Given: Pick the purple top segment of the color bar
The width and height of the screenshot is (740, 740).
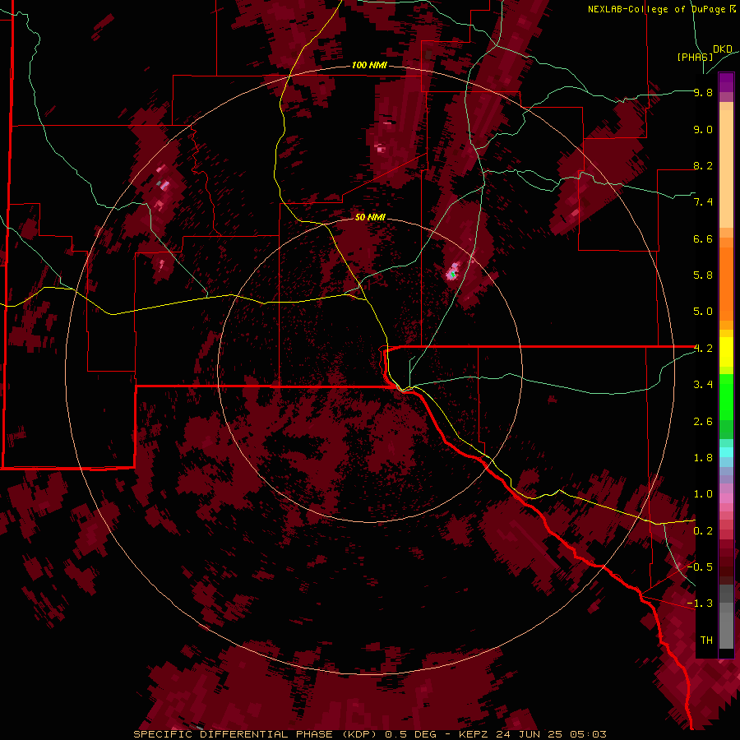Looking at the screenshot, I should click(726, 82).
